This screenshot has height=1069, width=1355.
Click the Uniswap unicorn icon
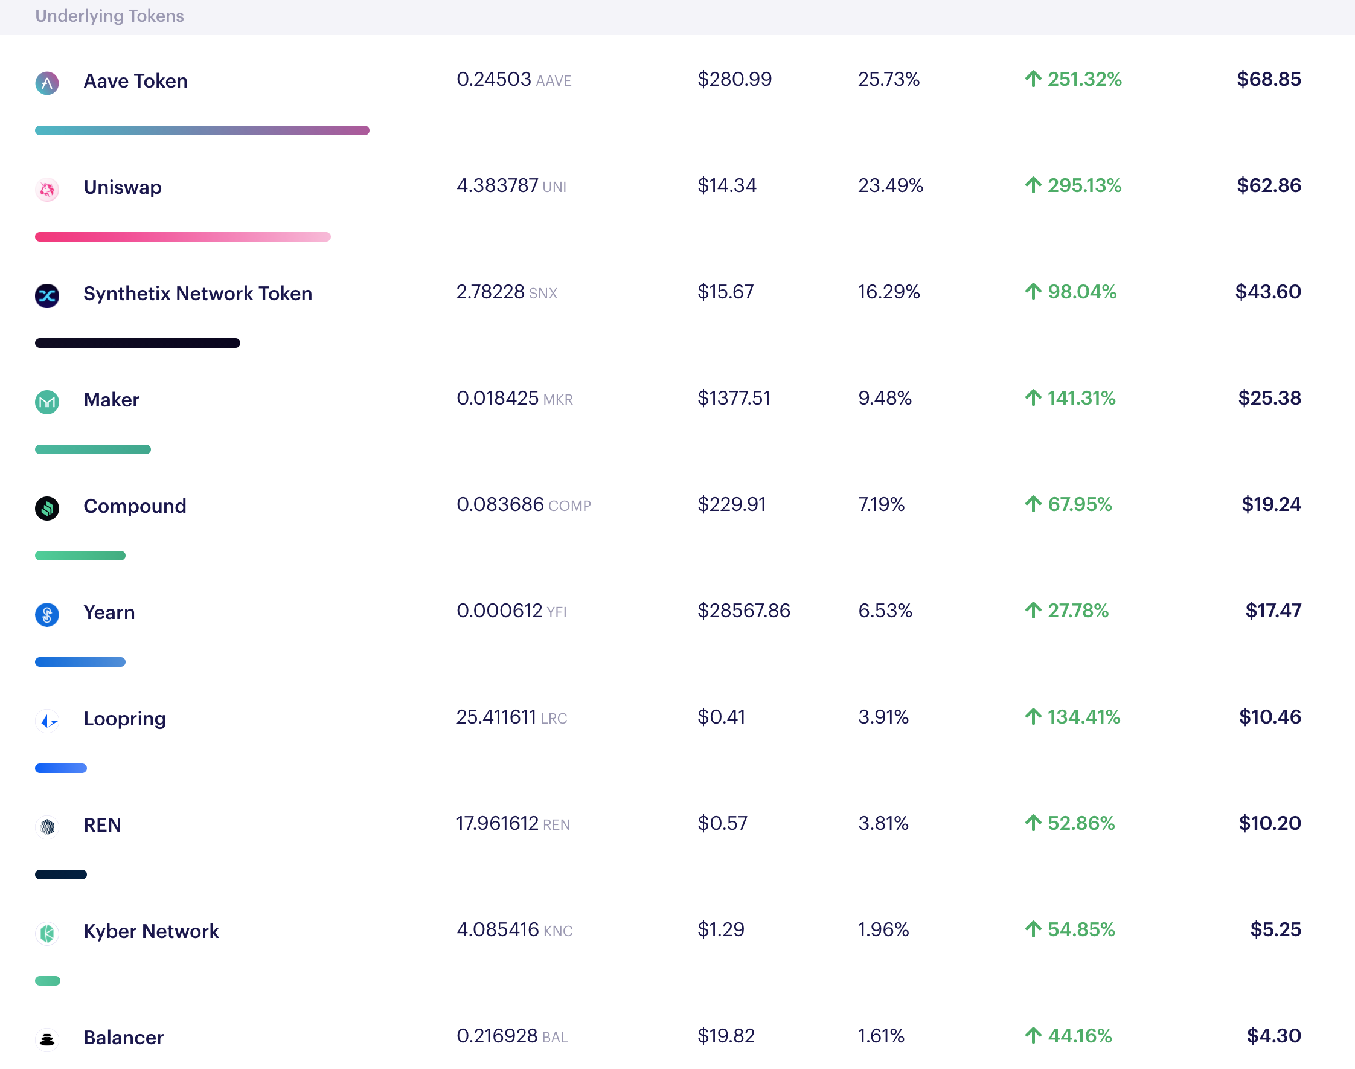(x=47, y=189)
